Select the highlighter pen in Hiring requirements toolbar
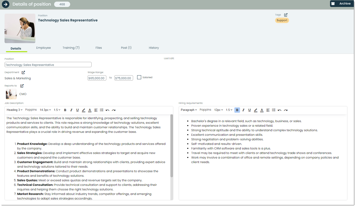 point(256,110)
